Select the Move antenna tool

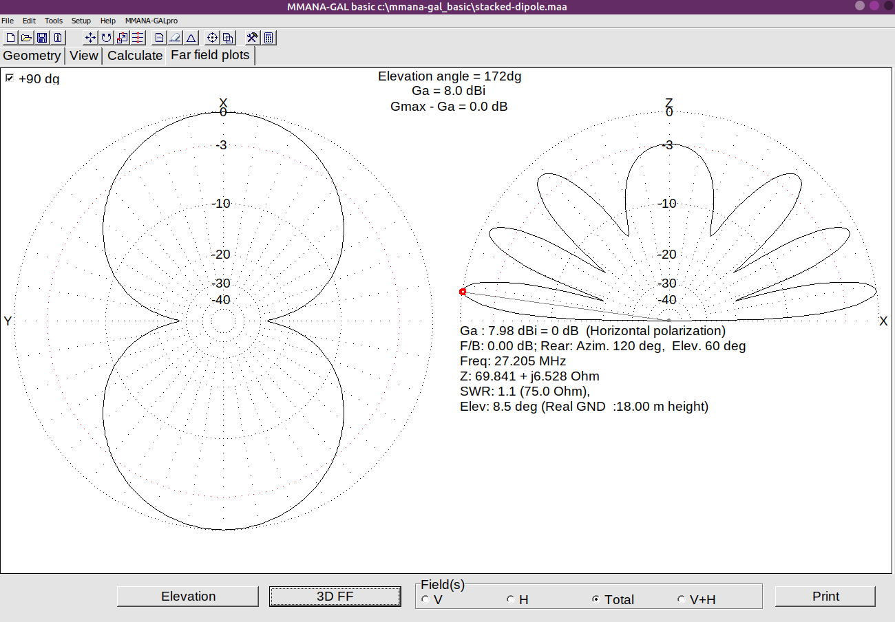(x=90, y=37)
